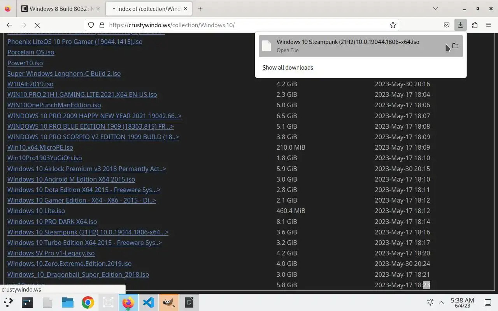Open the screenshot tool in taskbar
Viewport: 498px width, 311px height.
[108, 302]
